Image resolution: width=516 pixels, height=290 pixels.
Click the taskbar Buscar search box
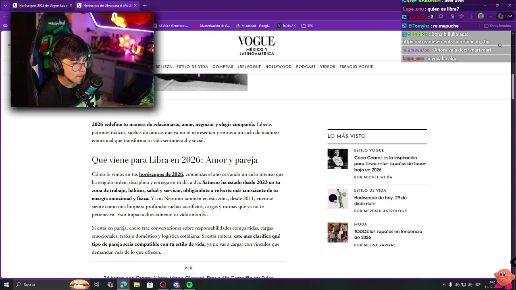coord(51,285)
